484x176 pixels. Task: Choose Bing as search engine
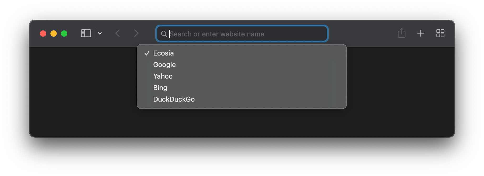242,88
